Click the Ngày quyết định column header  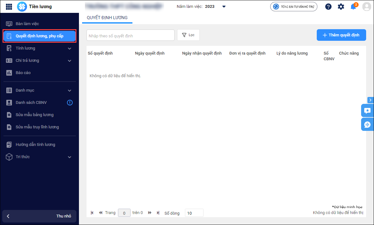150,53
